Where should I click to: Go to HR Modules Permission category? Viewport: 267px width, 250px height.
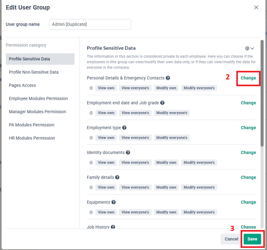(x=32, y=138)
